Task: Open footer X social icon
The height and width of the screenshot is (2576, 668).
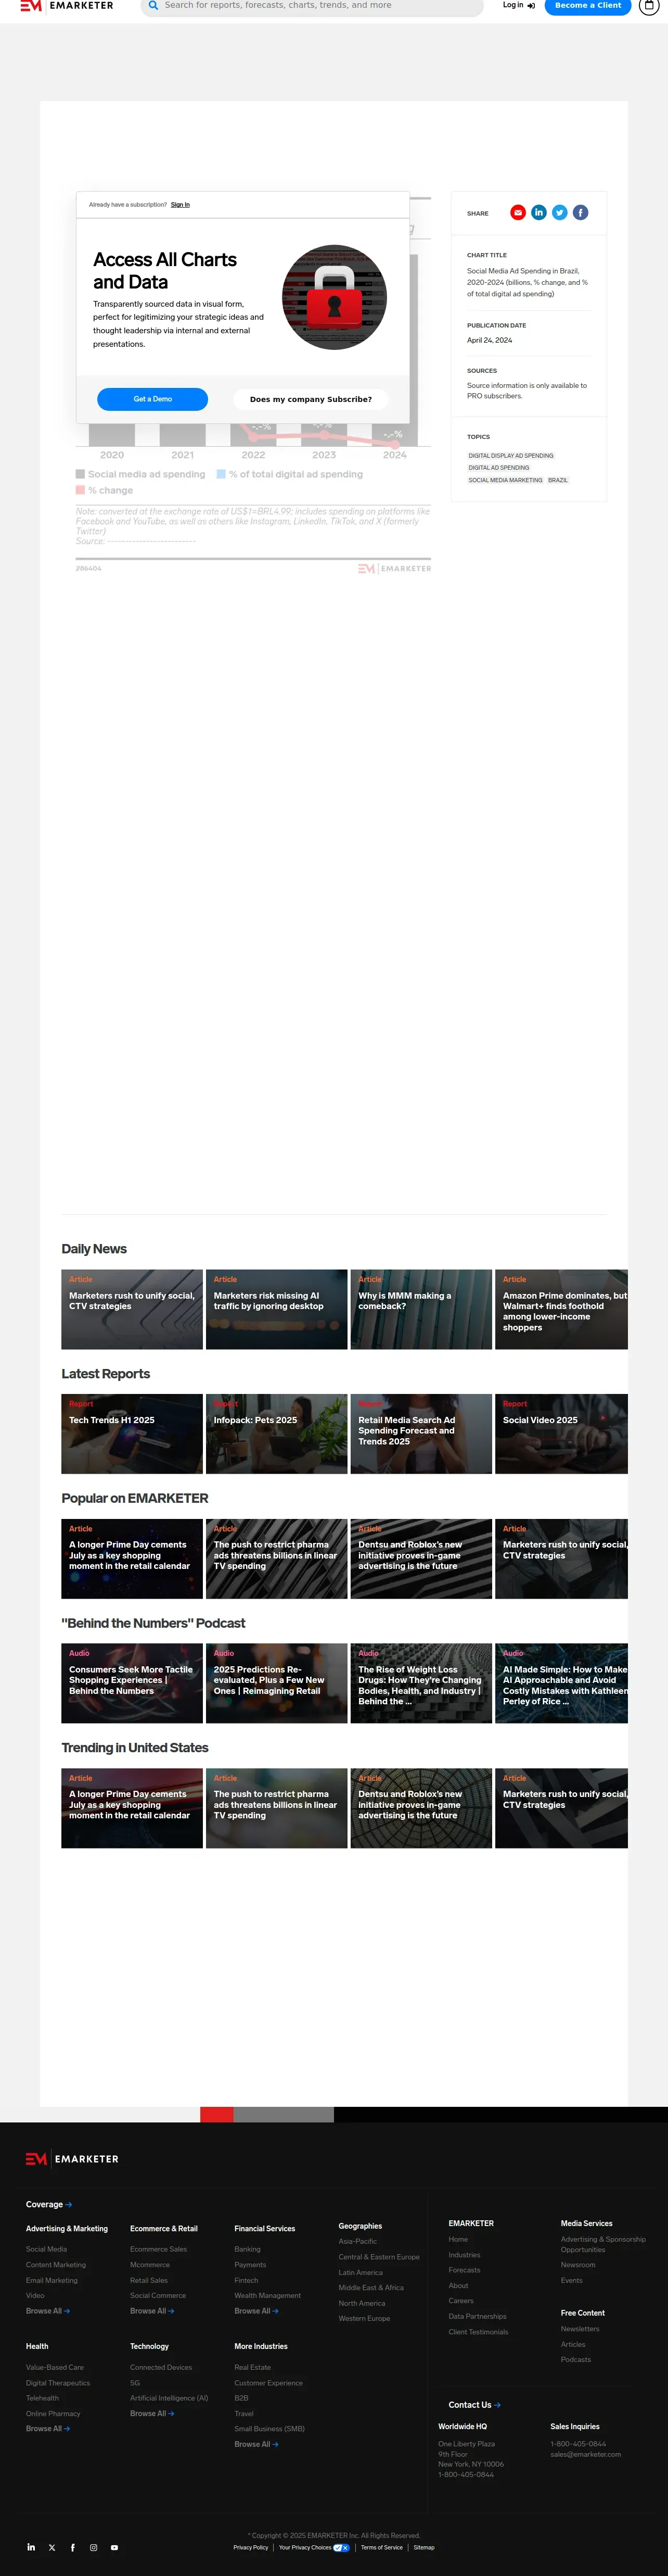Action: (x=52, y=2547)
